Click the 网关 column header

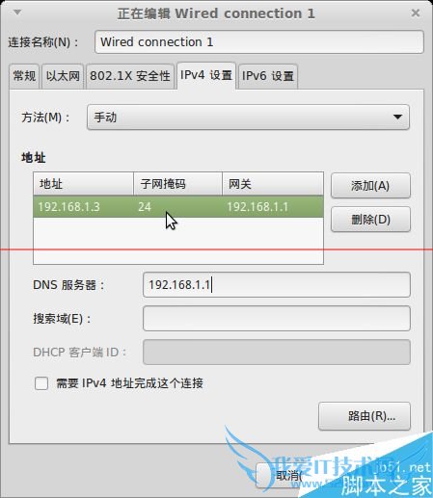coord(273,184)
